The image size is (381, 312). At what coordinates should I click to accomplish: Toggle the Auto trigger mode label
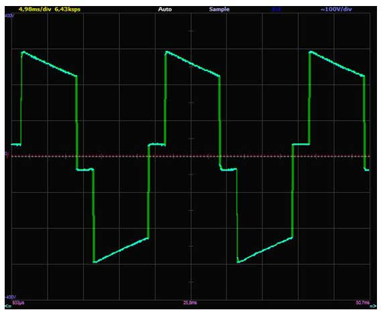[x=165, y=9]
